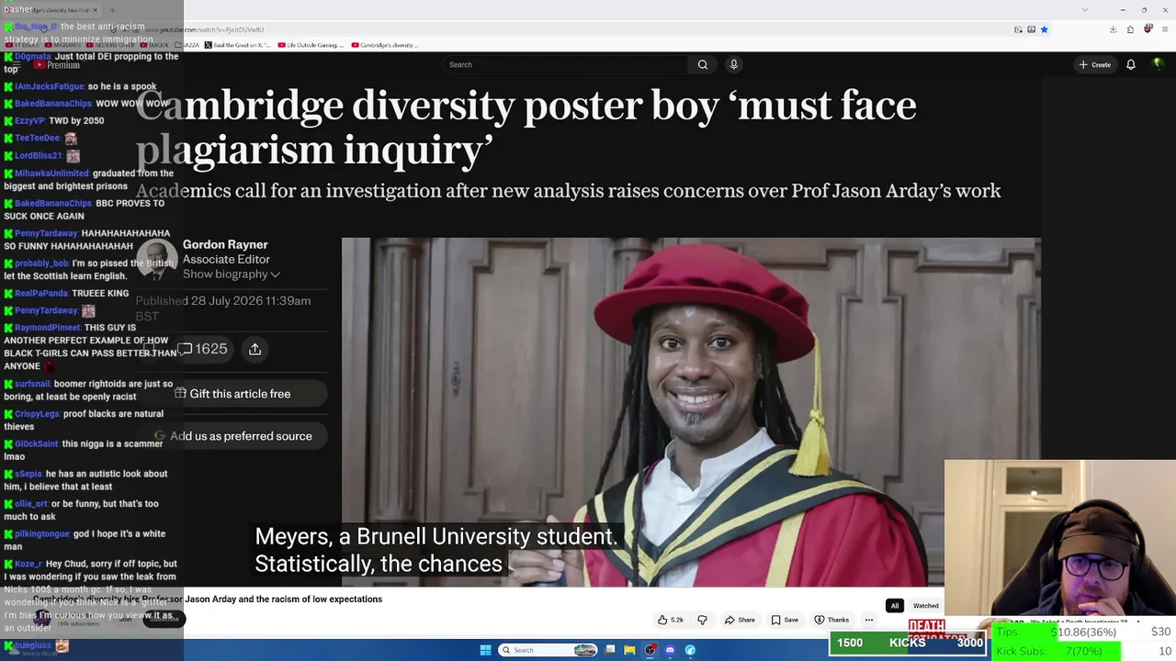Click chat username ollie_ort

pyautogui.click(x=31, y=504)
